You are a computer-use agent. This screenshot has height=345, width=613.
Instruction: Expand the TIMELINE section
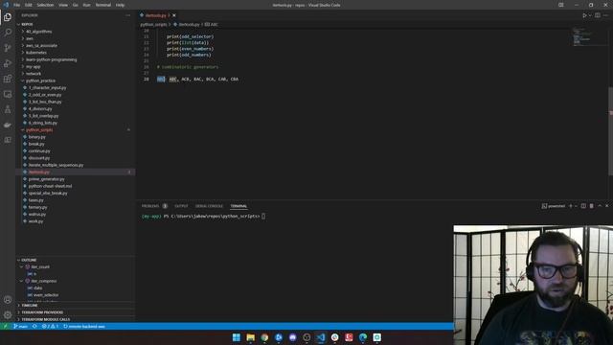coord(30,306)
